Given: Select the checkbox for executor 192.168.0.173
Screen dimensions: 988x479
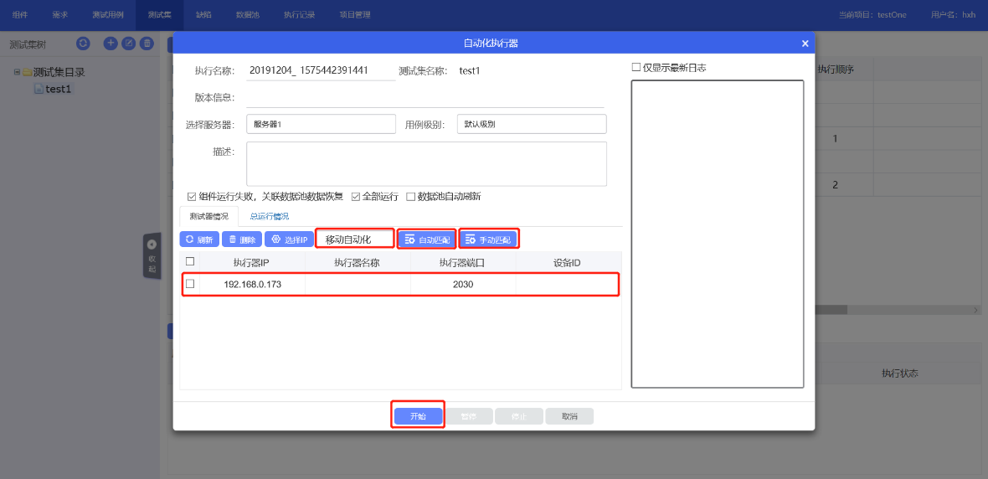Looking at the screenshot, I should tap(190, 284).
